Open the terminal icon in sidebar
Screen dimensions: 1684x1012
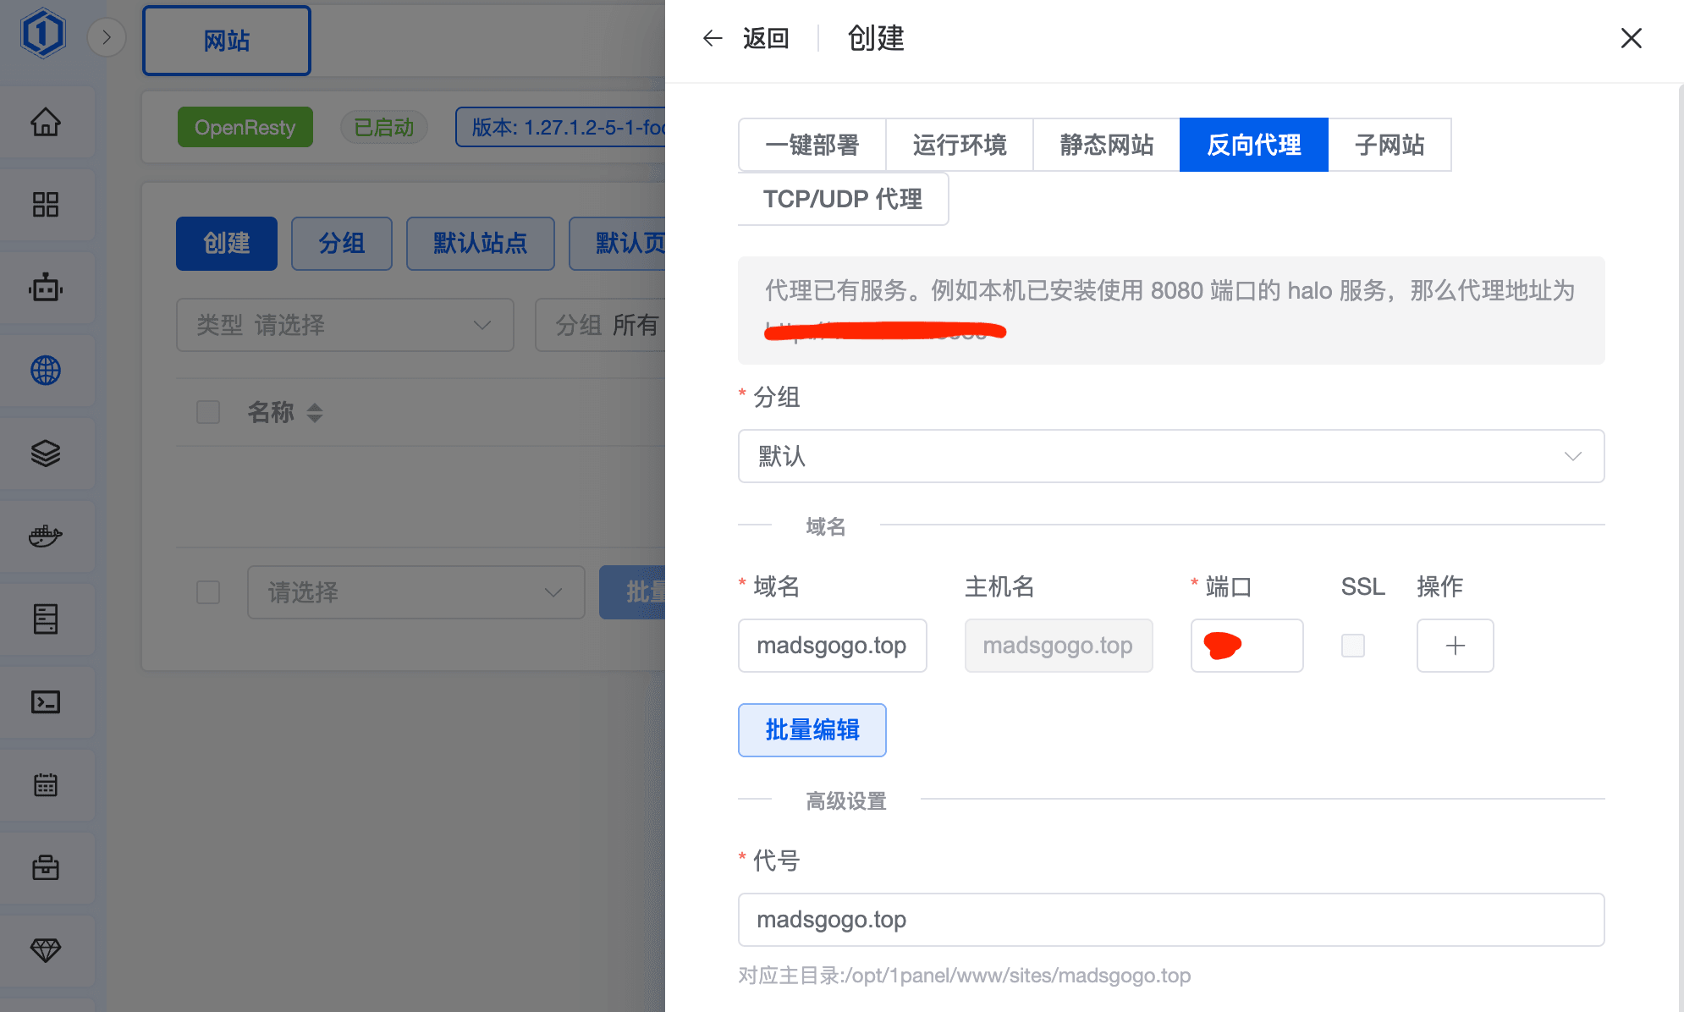[x=46, y=702]
